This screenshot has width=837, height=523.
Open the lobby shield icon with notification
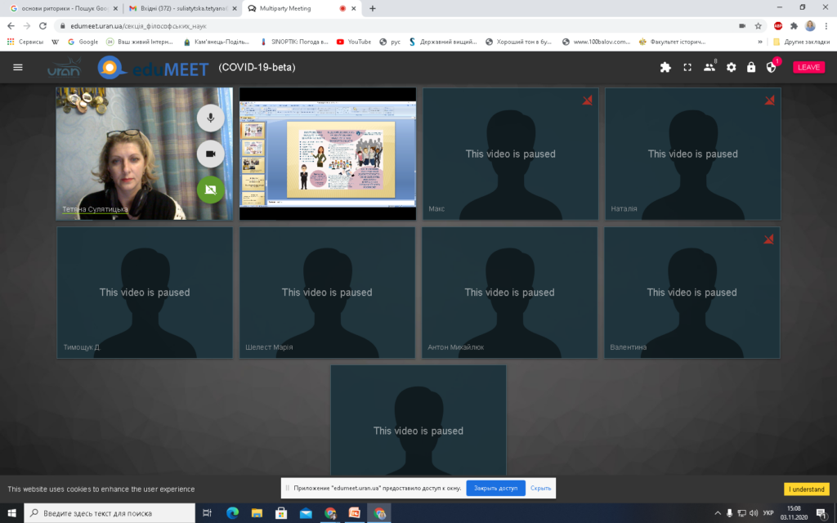coord(771,67)
